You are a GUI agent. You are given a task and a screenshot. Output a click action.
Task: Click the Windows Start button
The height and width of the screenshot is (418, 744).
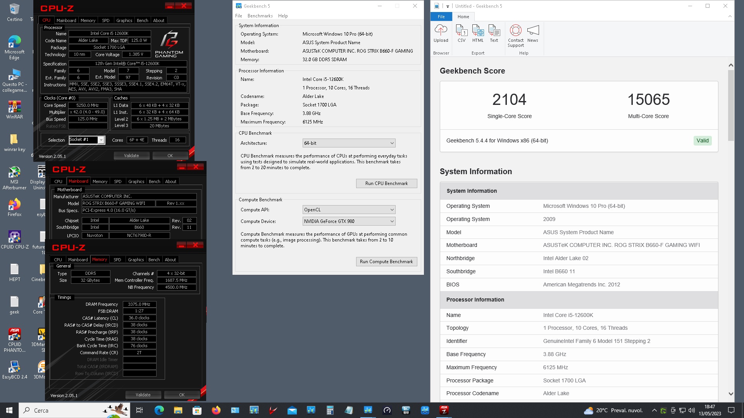[9, 410]
